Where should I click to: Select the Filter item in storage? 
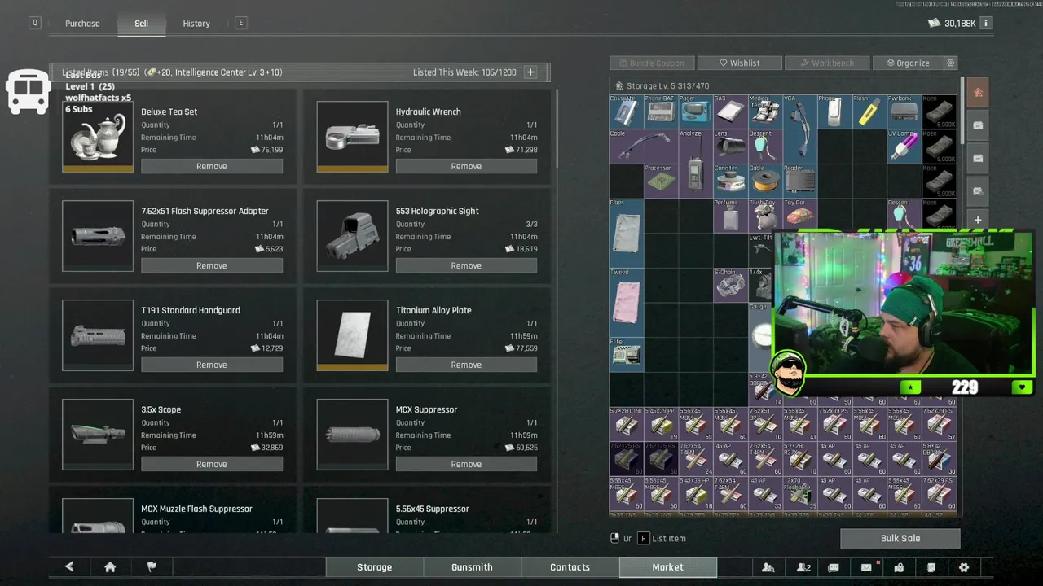(626, 354)
